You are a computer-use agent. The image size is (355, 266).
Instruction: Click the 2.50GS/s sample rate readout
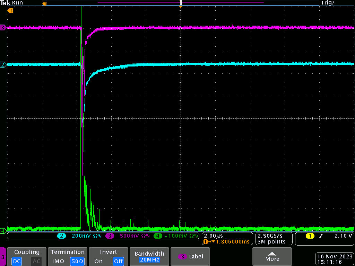[x=270, y=236]
